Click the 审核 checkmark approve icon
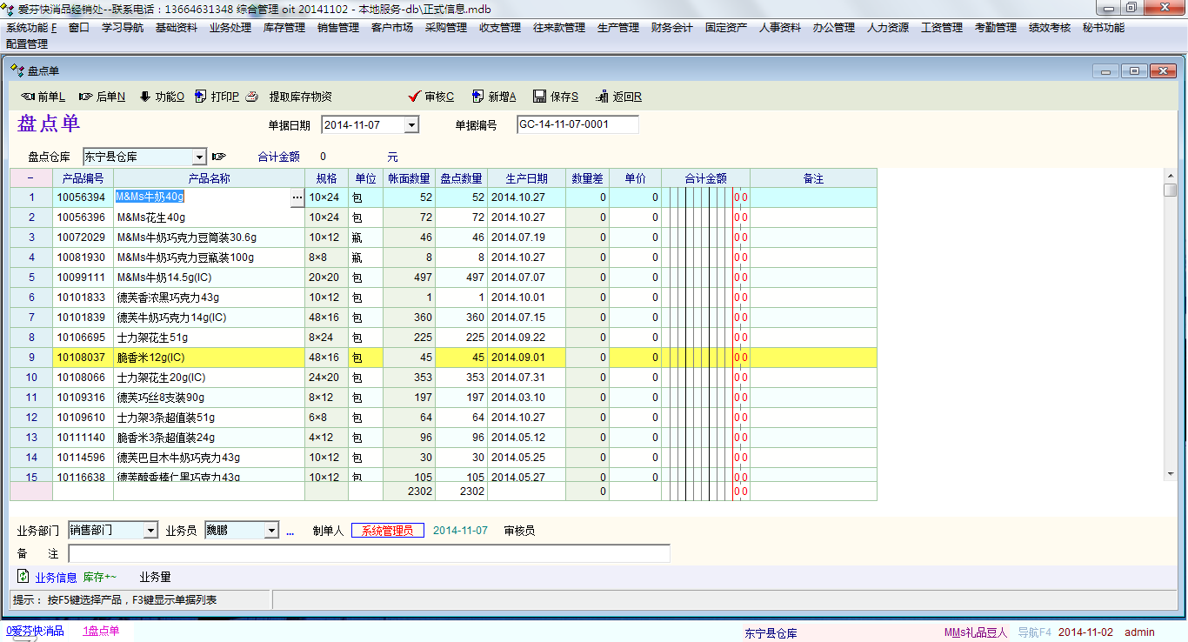 coord(414,97)
